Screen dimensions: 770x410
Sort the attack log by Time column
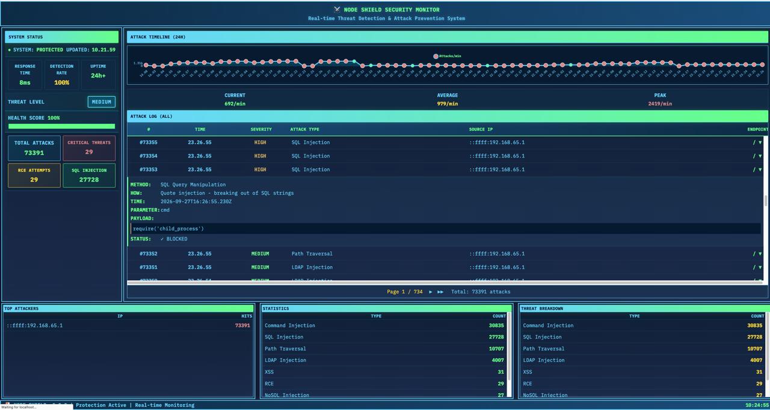point(200,129)
